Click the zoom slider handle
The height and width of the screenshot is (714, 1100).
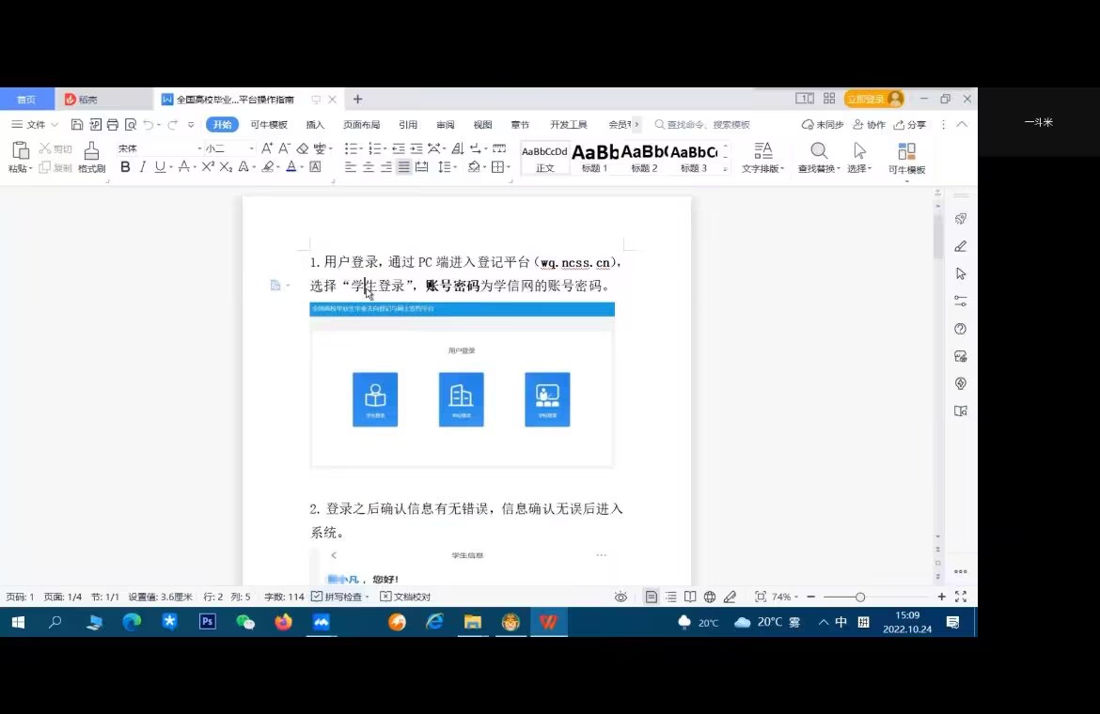[x=859, y=597]
